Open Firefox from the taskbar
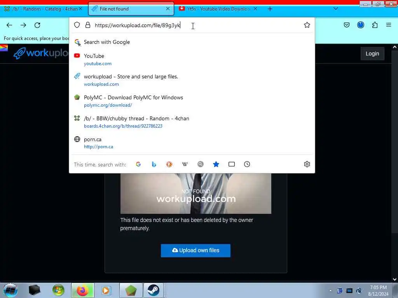398x298 pixels. pos(82,290)
